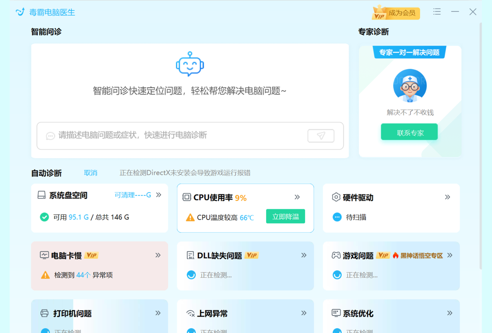The width and height of the screenshot is (492, 333).
Task: Click the smart diagnosis robot icon
Action: 190,64
